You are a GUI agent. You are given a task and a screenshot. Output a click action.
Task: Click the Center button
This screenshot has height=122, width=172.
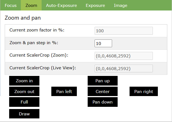pyautogui.click(x=102, y=91)
